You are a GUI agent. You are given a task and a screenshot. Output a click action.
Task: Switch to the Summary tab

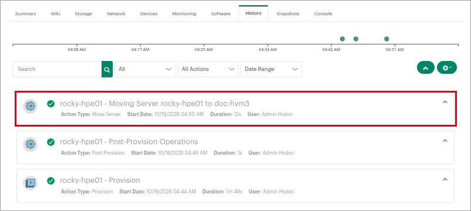tap(25, 14)
